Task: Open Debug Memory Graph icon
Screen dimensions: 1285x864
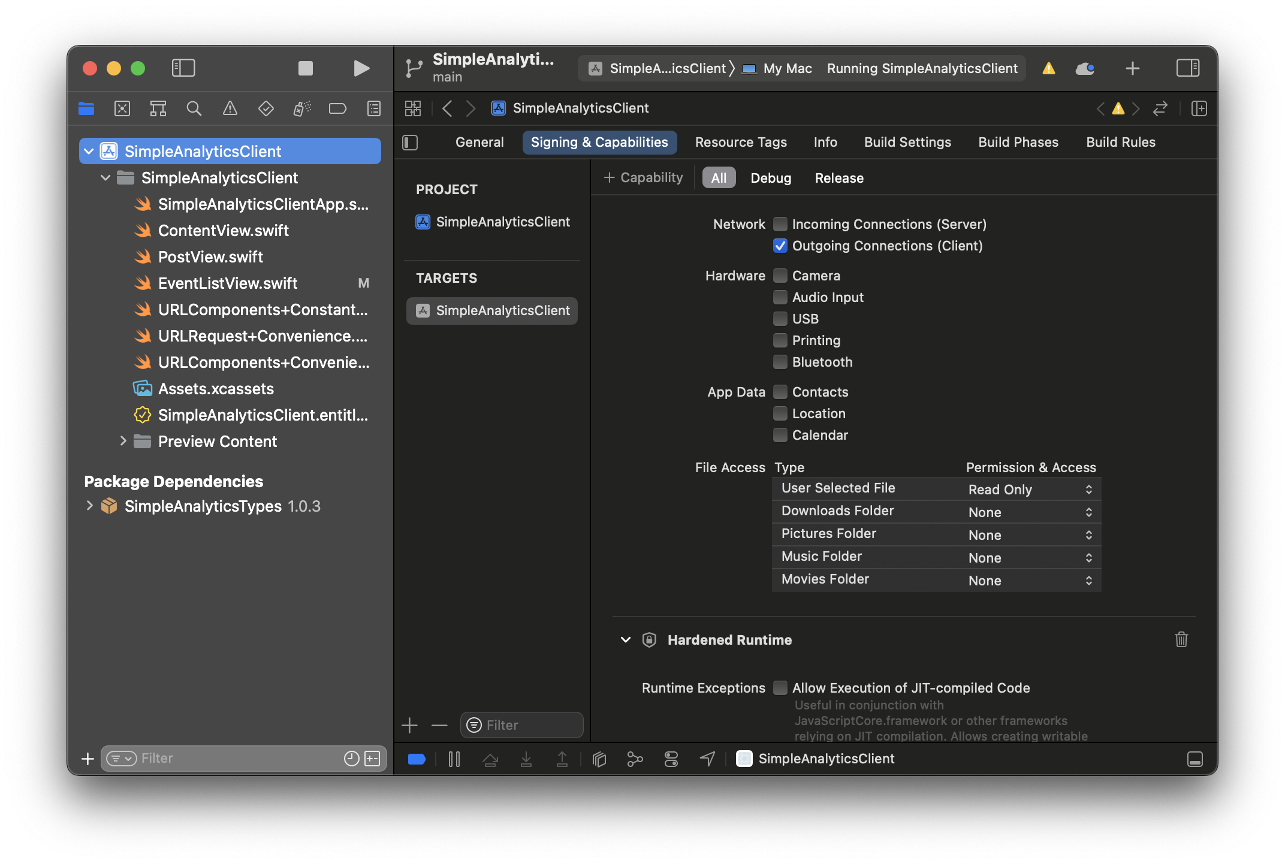Action: [635, 759]
